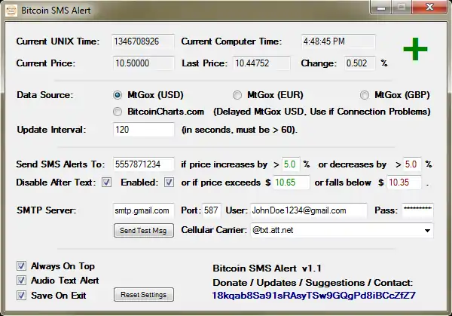
Task: Click the green plus icon
Action: tap(414, 51)
